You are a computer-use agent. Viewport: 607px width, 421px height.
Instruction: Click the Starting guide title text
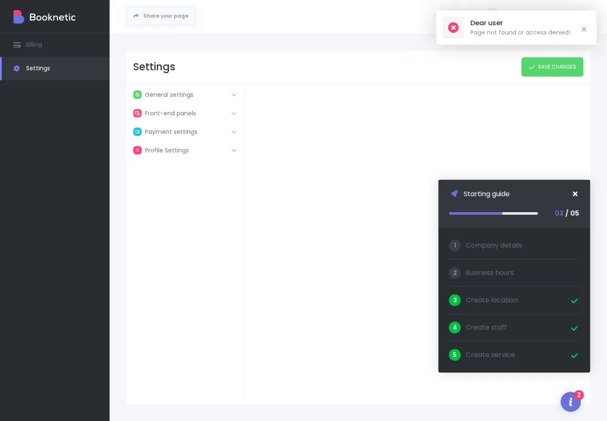coord(487,194)
